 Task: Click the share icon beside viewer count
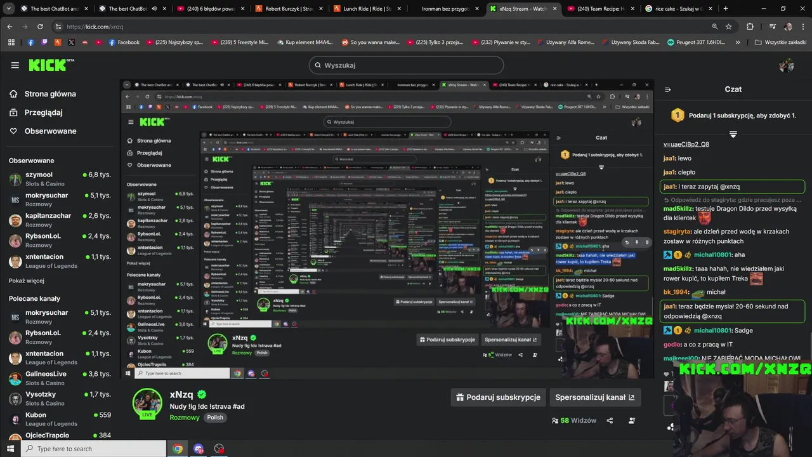click(x=610, y=420)
